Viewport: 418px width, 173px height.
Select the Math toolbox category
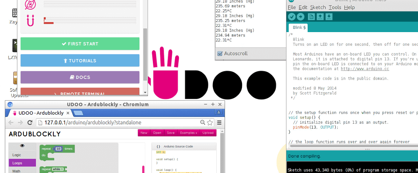pyautogui.click(x=22, y=170)
